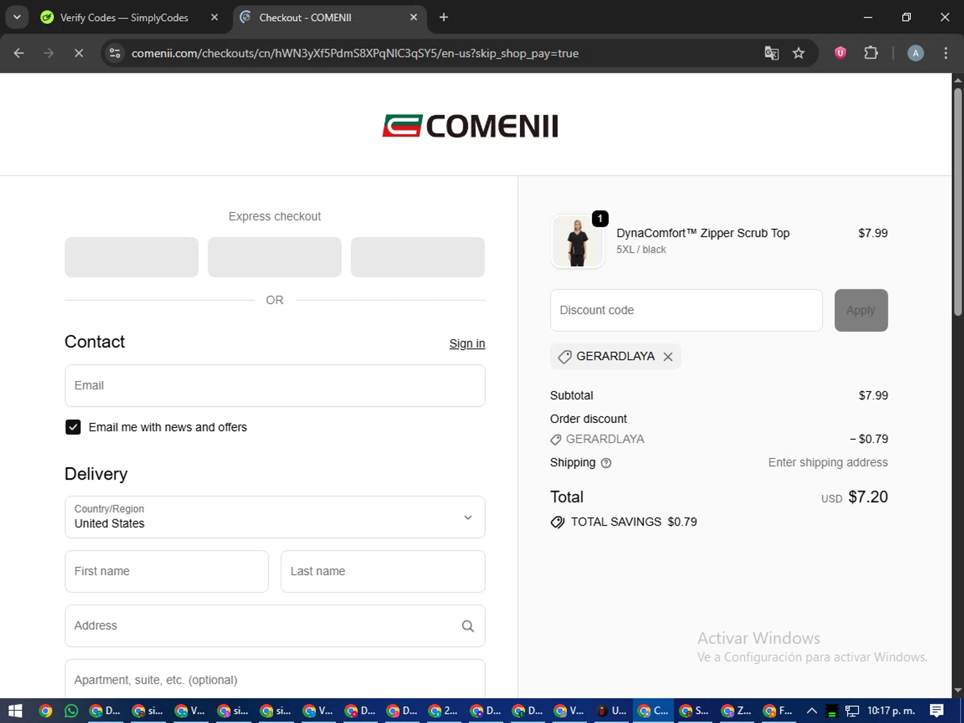The width and height of the screenshot is (964, 723).
Task: Open WhatsApp from the taskbar
Action: (x=71, y=711)
